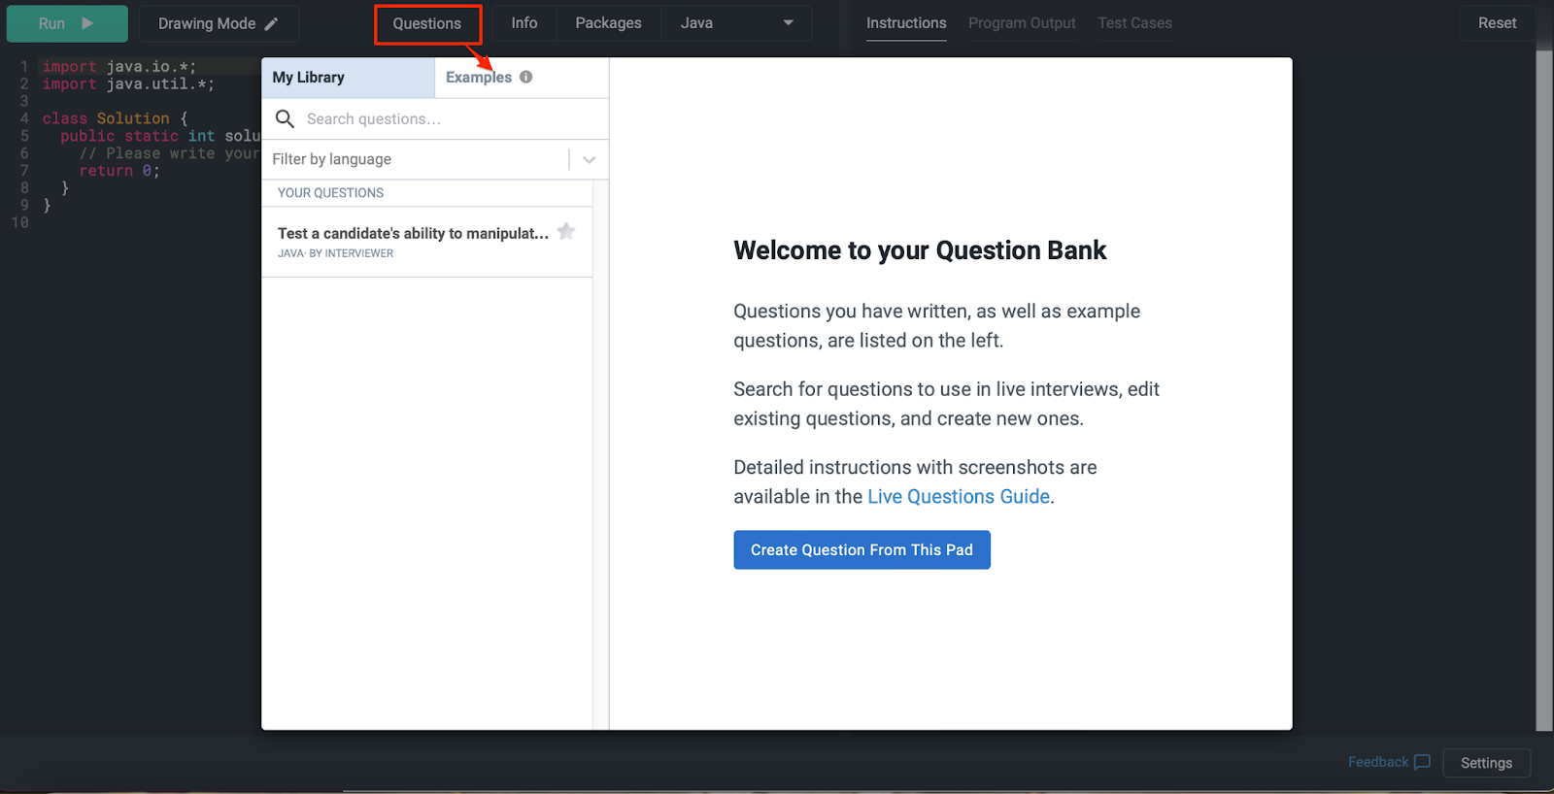The height and width of the screenshot is (794, 1554).
Task: Run the code with Run button
Action: pos(67,23)
